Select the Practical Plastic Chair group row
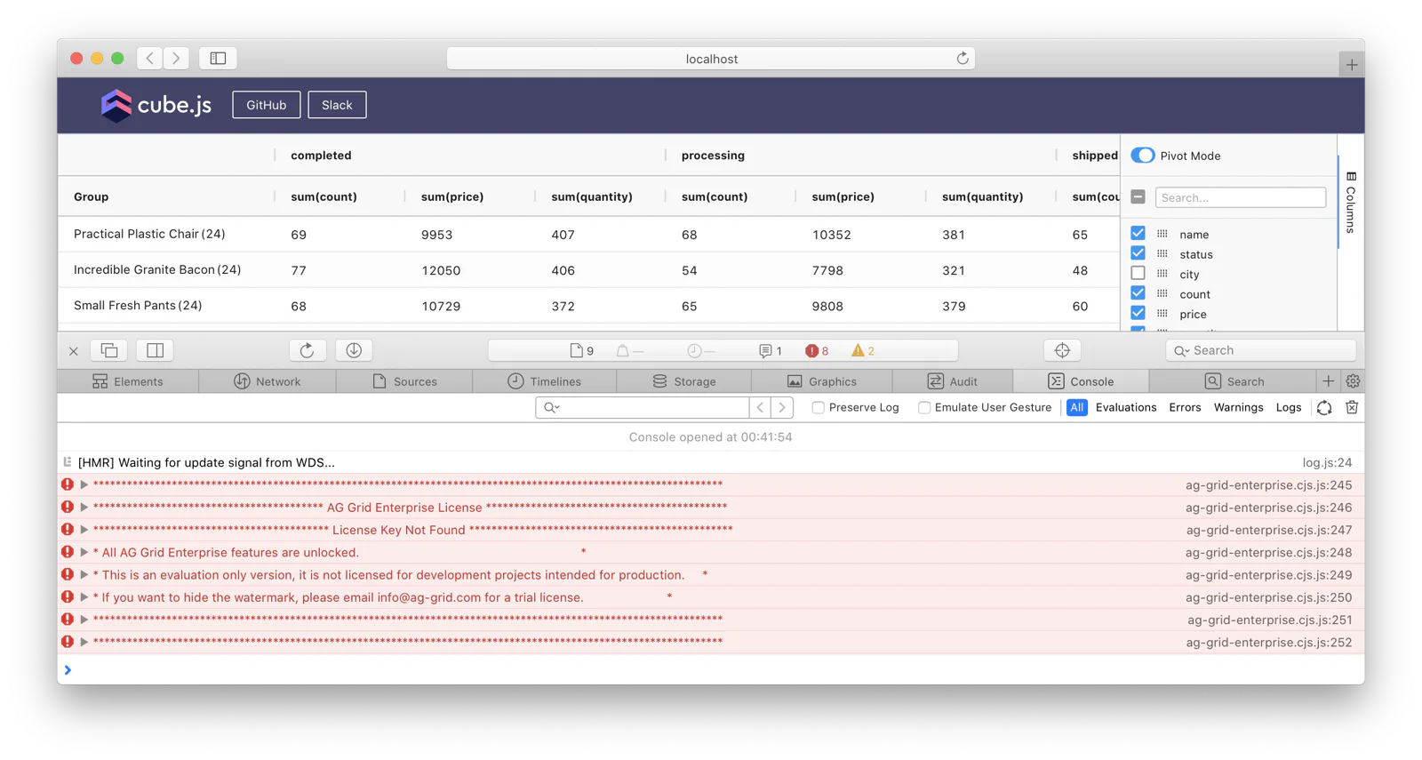Viewport: 1422px width, 760px height. [x=588, y=235]
